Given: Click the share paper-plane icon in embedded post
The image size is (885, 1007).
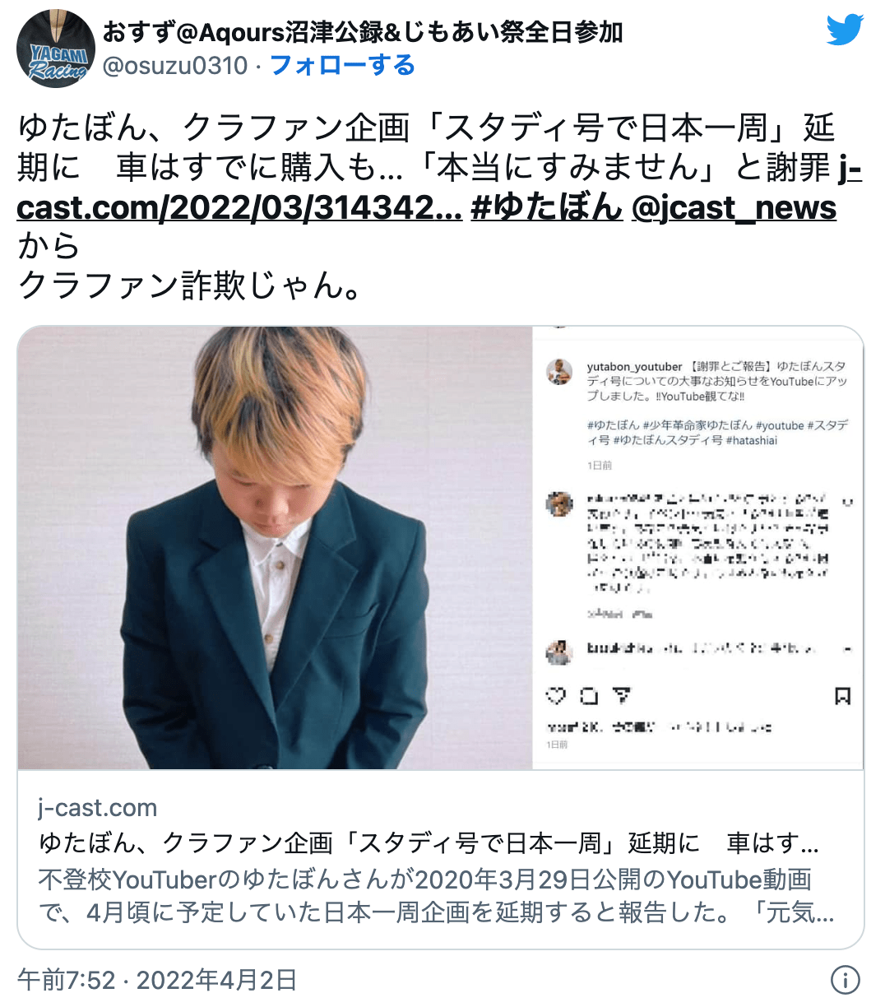Looking at the screenshot, I should tap(622, 696).
